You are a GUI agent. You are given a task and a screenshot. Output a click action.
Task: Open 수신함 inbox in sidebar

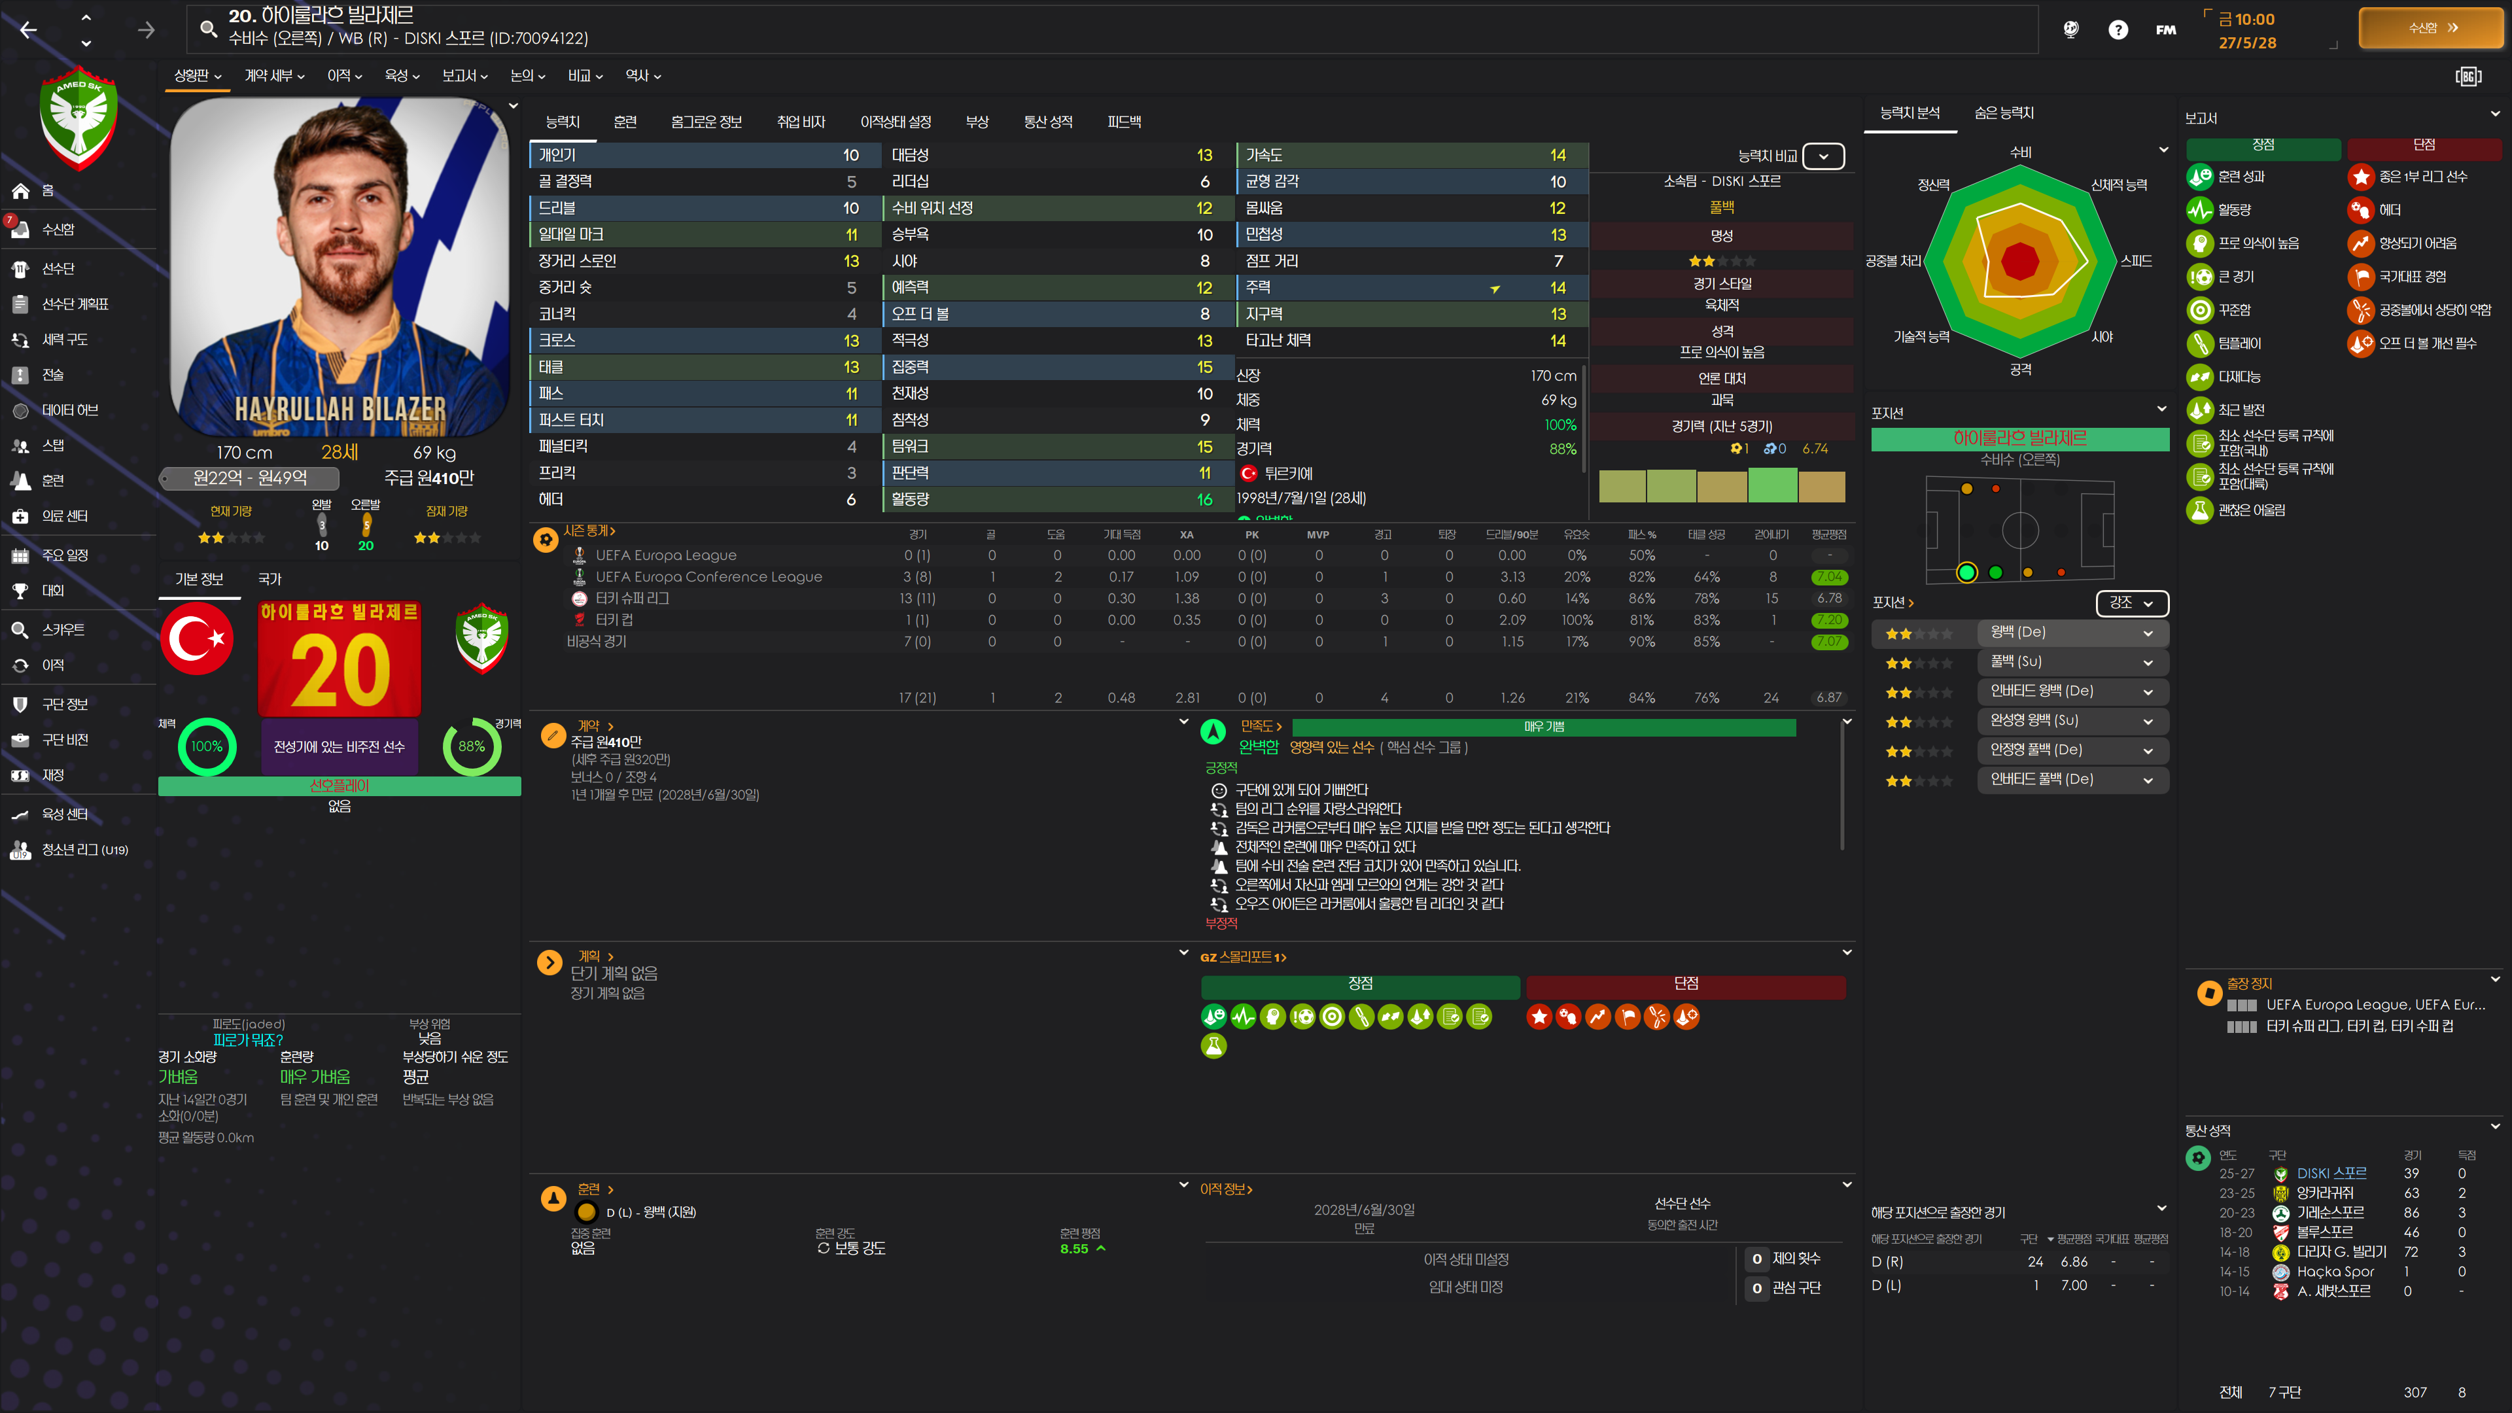pos(58,230)
